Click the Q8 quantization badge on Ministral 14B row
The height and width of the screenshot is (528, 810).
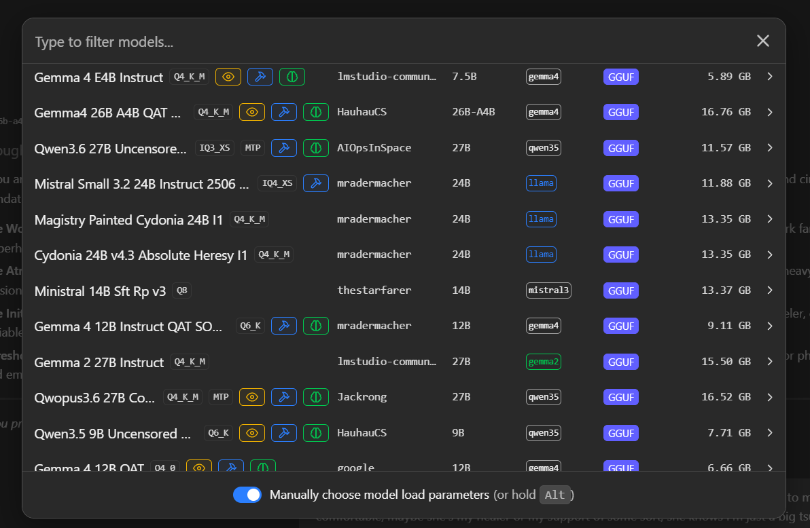pyautogui.click(x=182, y=290)
